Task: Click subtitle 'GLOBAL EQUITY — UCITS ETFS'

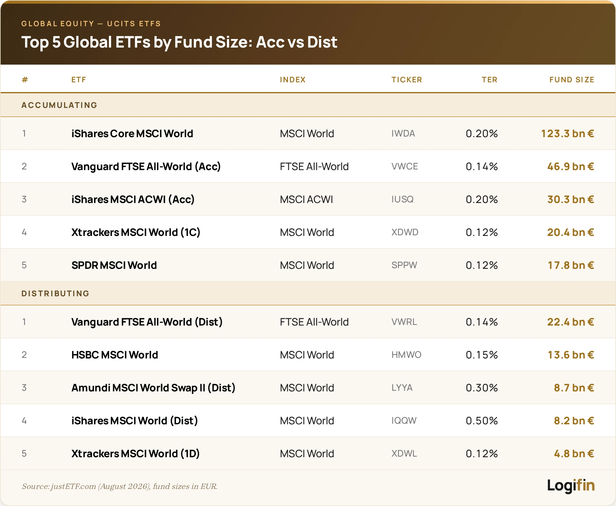Action: click(x=91, y=24)
